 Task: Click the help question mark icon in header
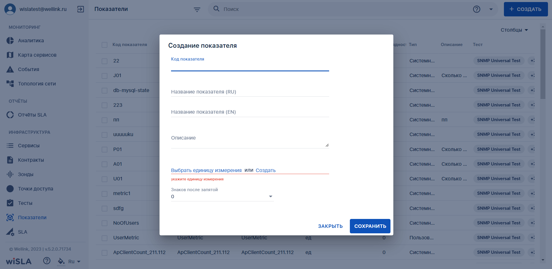point(477,9)
